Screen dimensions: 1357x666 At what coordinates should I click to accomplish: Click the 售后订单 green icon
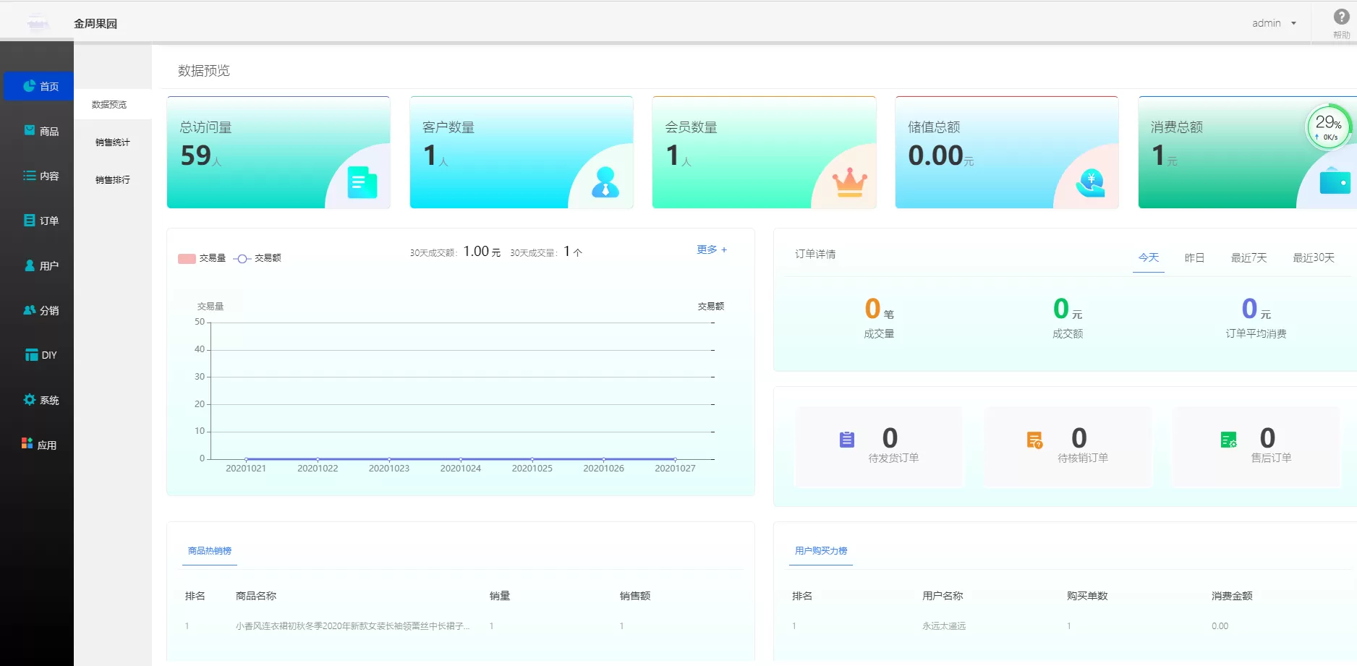click(1228, 439)
